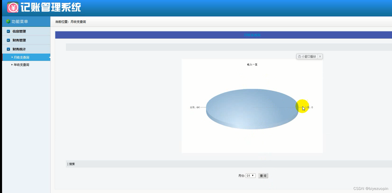
Task: Close the 小窗口播放 popup with X
Action: point(320,56)
